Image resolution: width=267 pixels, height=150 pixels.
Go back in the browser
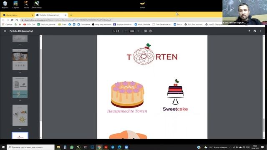(x=3, y=20)
